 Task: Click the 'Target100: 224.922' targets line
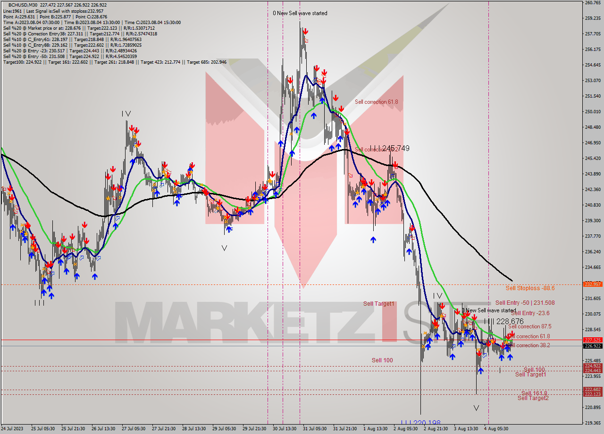point(115,62)
